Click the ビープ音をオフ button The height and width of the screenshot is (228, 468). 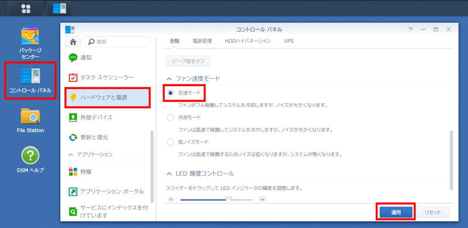coord(188,61)
